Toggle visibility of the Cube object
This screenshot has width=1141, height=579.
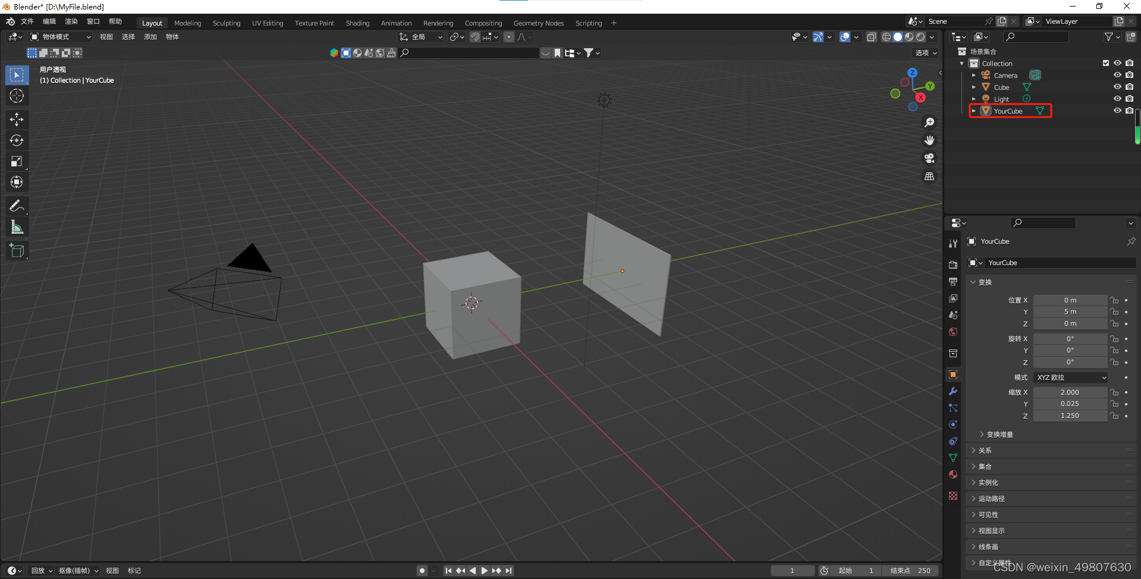1117,87
